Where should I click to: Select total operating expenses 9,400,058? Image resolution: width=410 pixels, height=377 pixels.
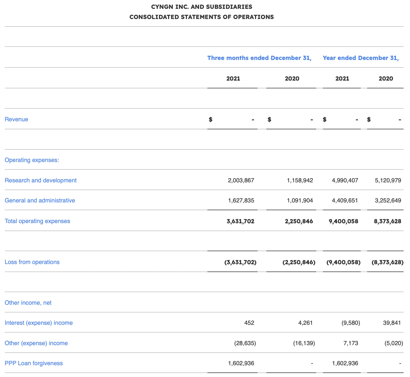344,221
